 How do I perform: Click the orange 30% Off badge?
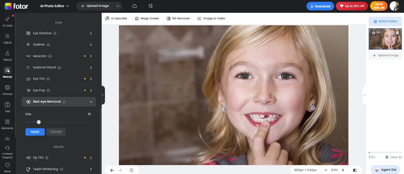click(379, 6)
